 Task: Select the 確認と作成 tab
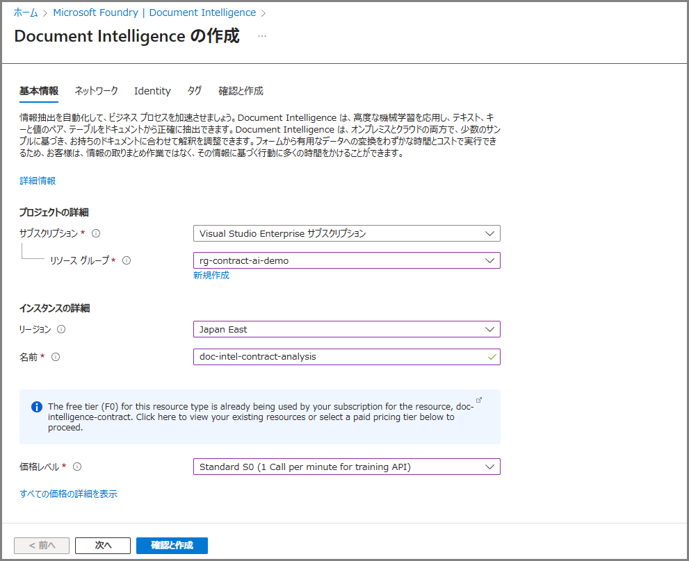click(x=241, y=91)
